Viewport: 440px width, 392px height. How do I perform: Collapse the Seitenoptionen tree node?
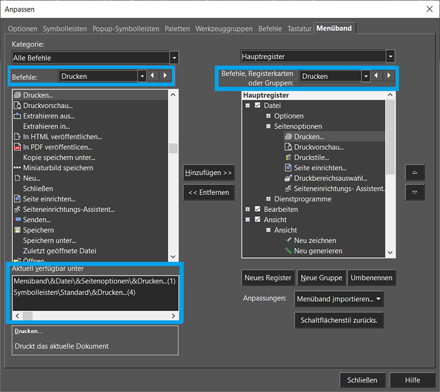pos(268,127)
